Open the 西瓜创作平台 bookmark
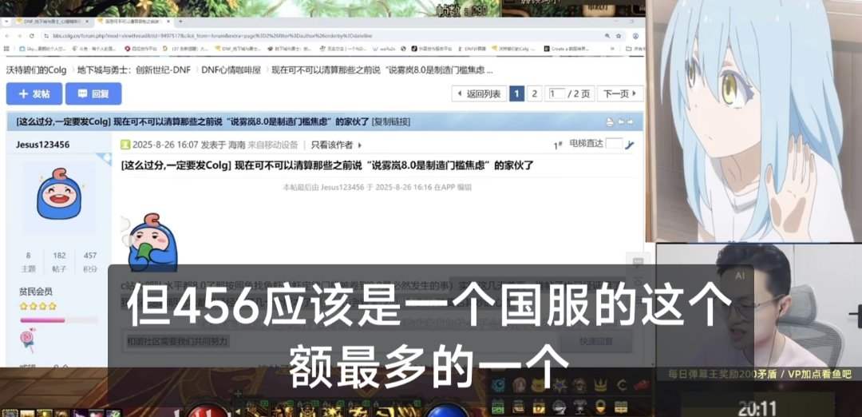Viewport: 862px width, 417px height. [141, 49]
